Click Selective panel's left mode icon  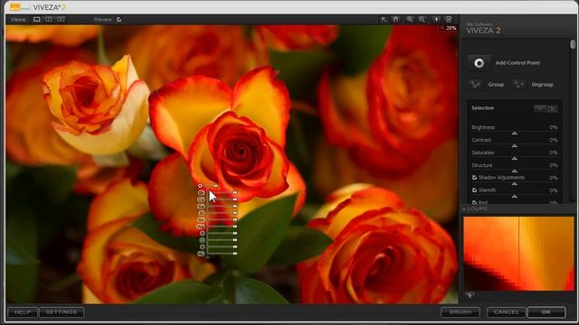pyautogui.click(x=540, y=108)
